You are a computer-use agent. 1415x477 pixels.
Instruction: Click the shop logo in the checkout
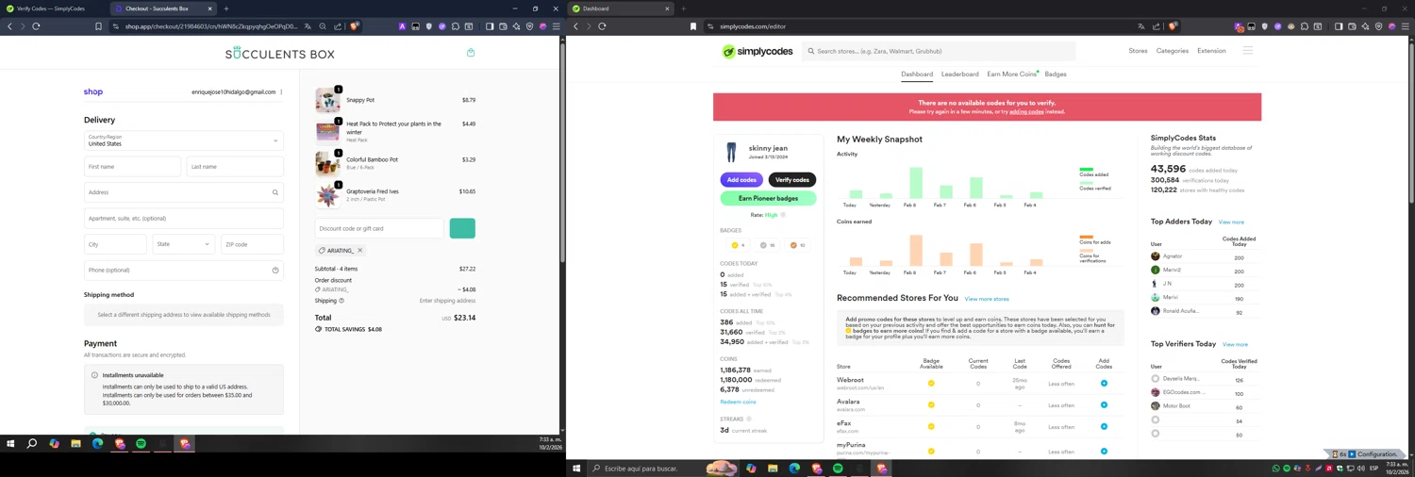93,92
